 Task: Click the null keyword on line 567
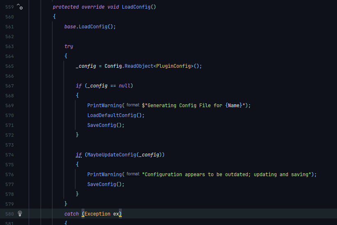point(125,86)
